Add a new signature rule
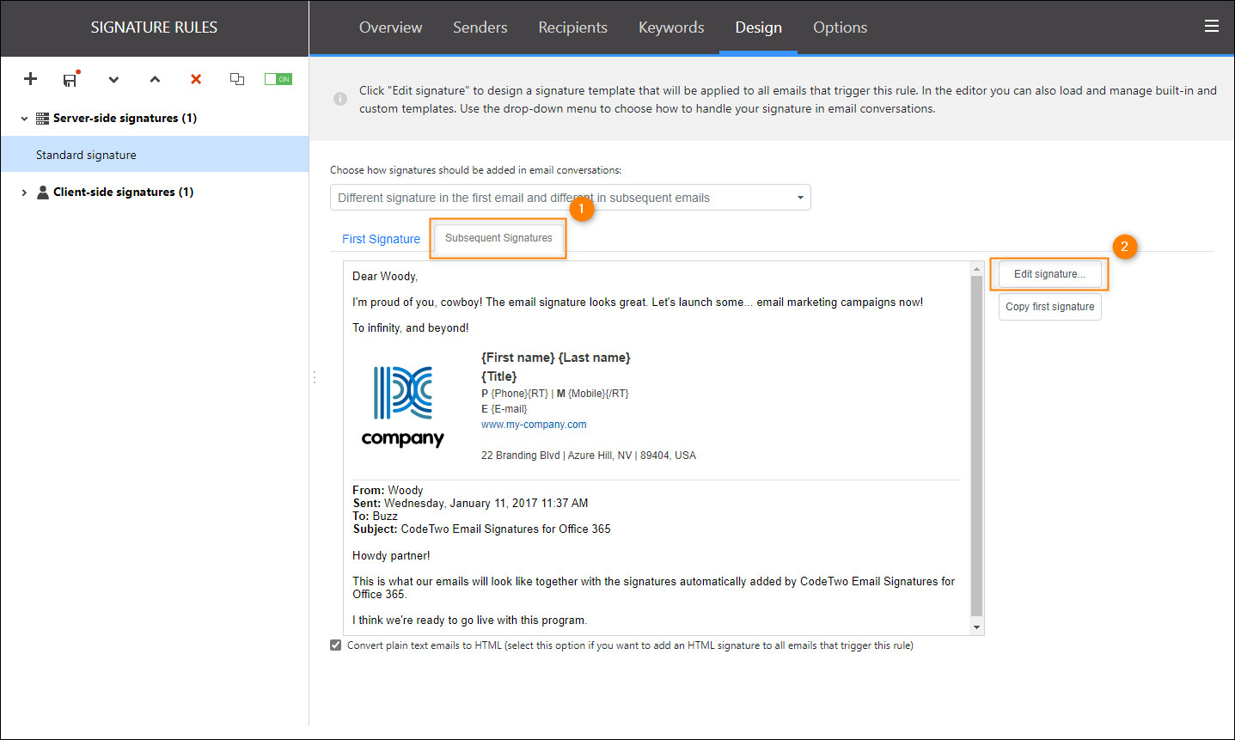The width and height of the screenshot is (1235, 740). 30,79
